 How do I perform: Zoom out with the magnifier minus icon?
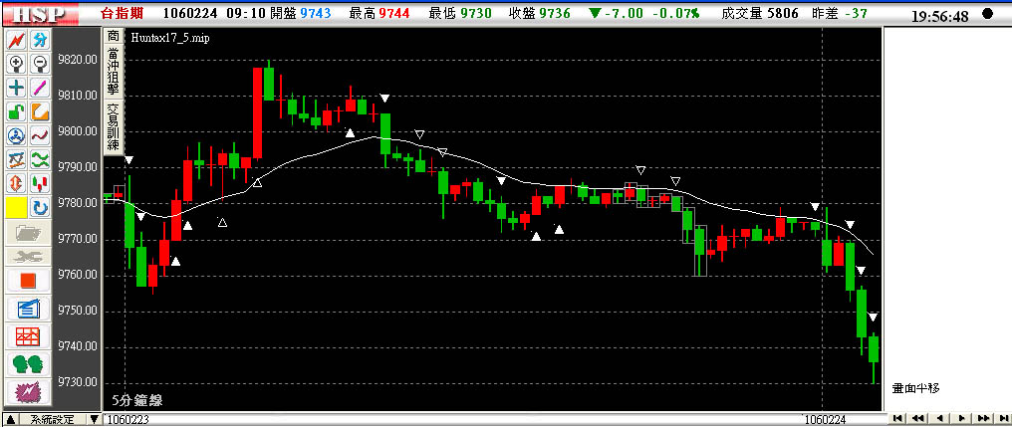pyautogui.click(x=40, y=64)
